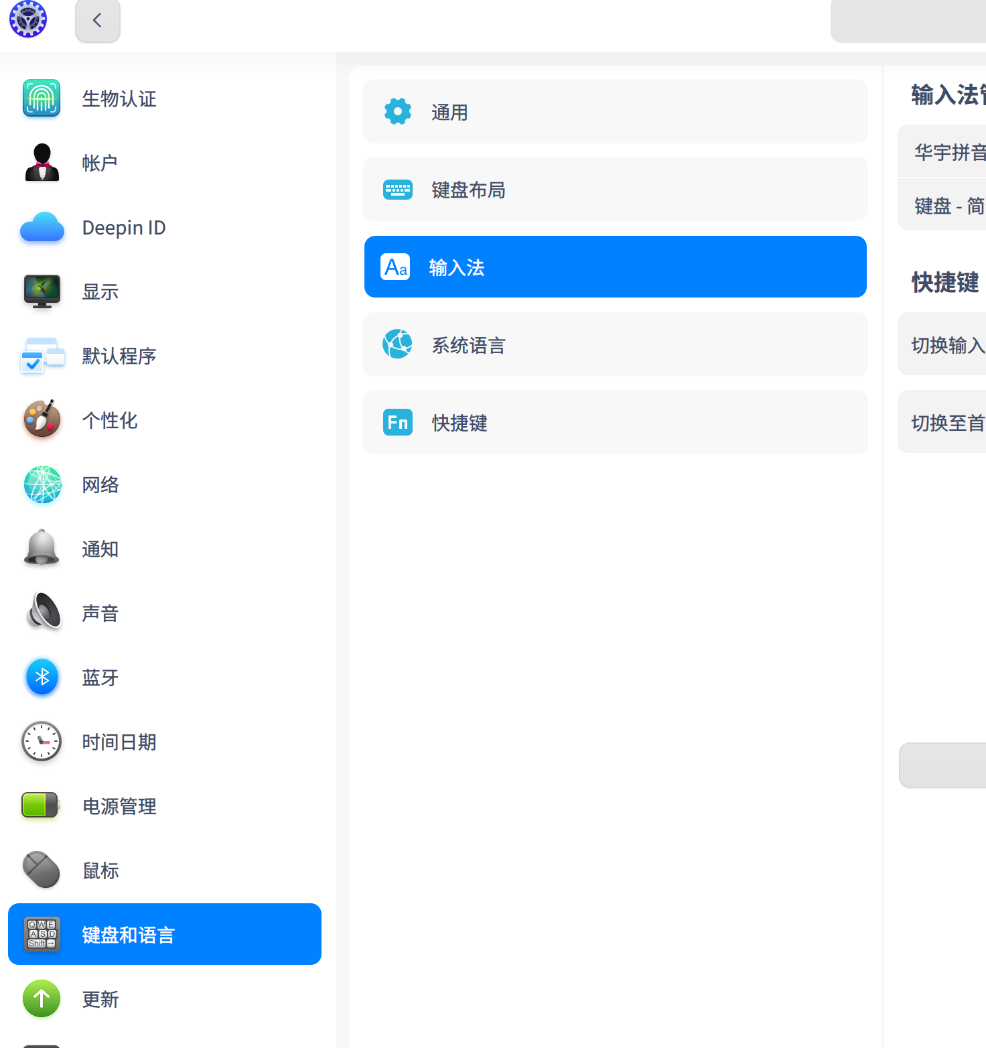Select the 键盘 - 简 input method row
Viewport: 986px width, 1048px height.
click(x=942, y=205)
